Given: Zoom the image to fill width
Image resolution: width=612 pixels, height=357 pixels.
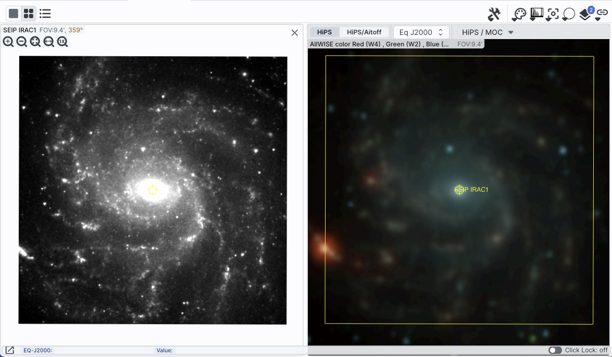Looking at the screenshot, I should point(49,41).
